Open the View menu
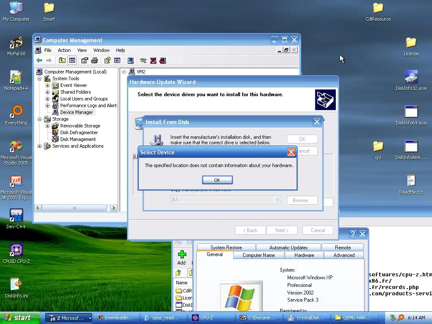Viewport: 432px width, 324px height. pos(82,50)
